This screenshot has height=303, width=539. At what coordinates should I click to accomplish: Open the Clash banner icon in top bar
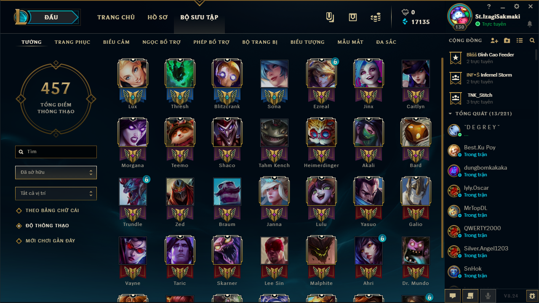(x=330, y=17)
